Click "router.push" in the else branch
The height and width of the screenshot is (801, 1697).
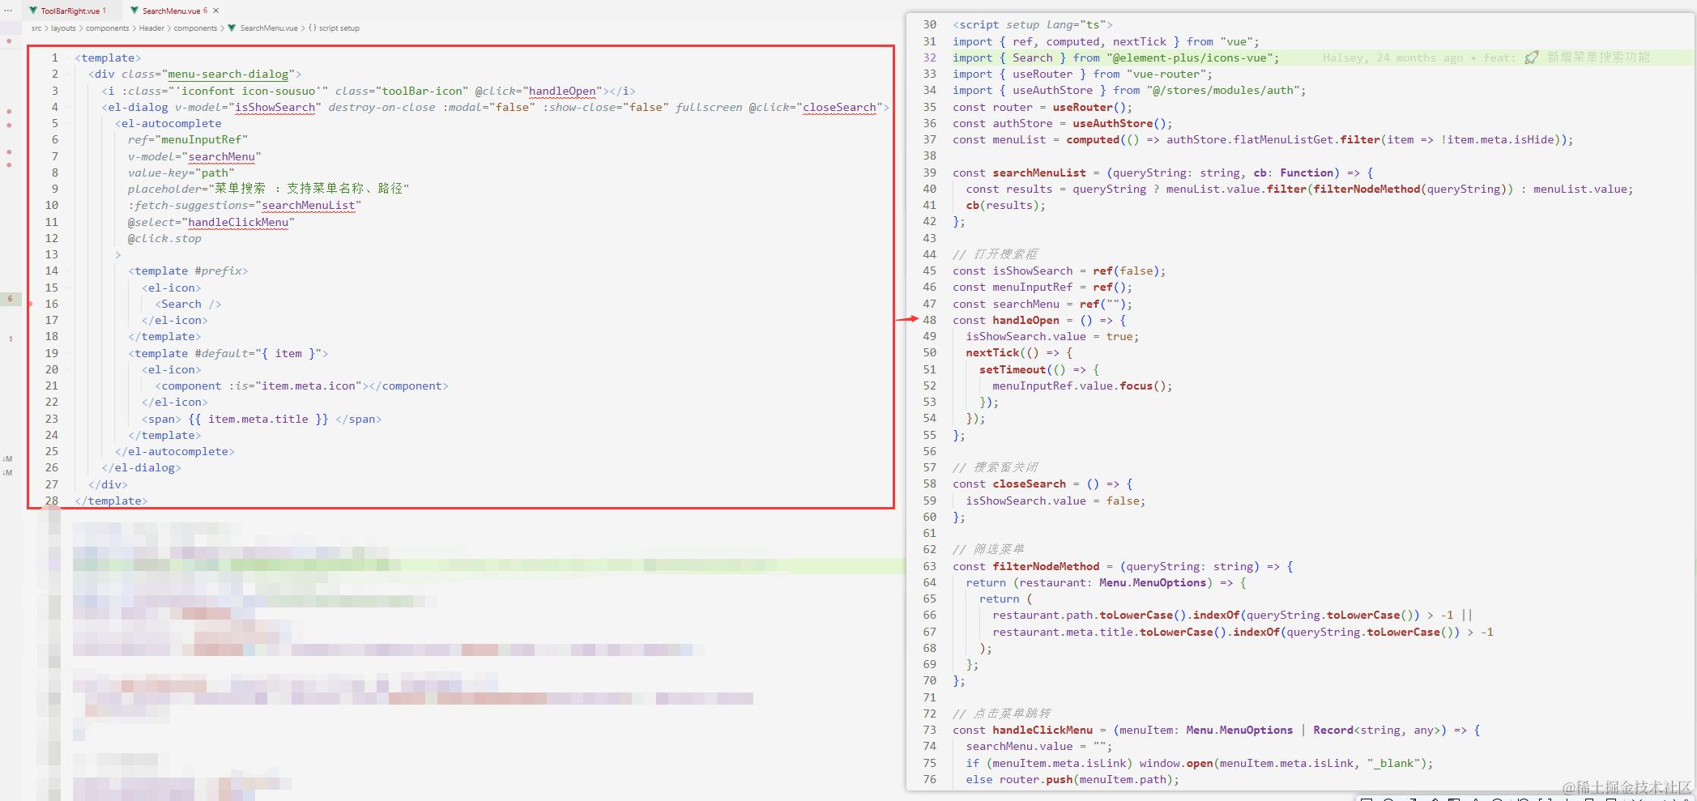click(x=1036, y=780)
